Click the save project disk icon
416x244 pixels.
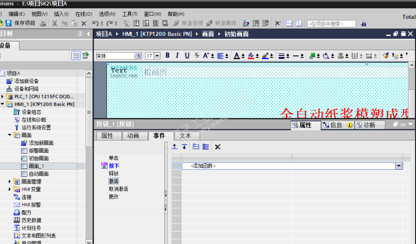8,23
